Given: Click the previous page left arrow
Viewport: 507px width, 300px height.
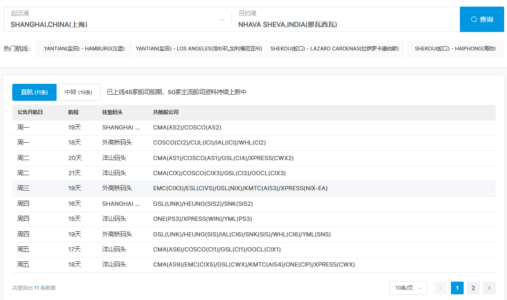Looking at the screenshot, I should click(x=441, y=288).
